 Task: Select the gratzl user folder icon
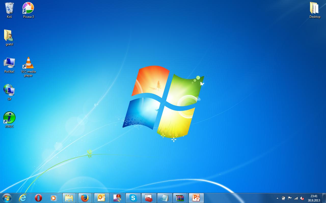(x=9, y=38)
